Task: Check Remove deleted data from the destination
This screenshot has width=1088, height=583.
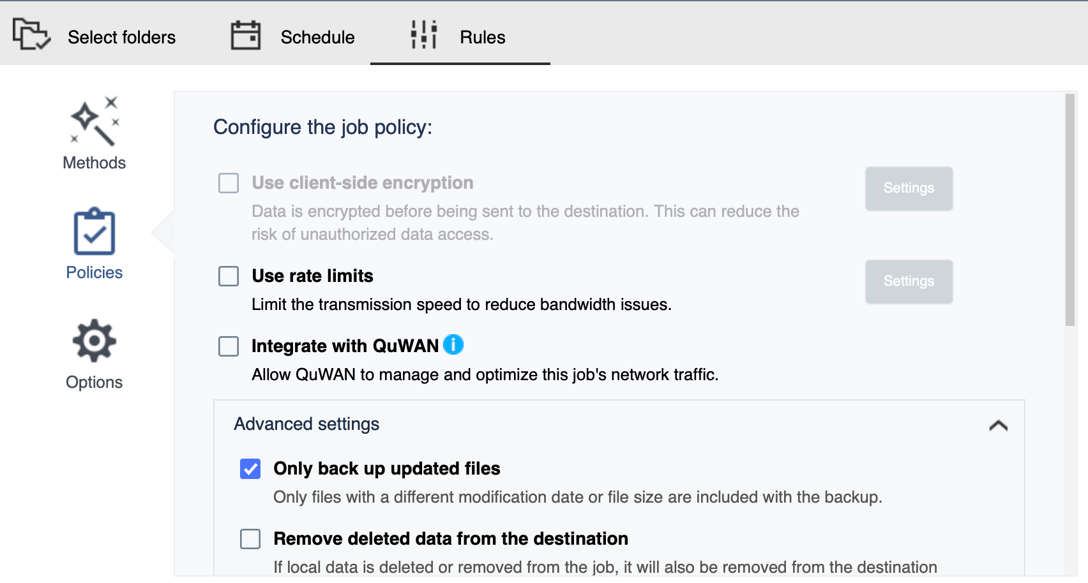Action: (x=250, y=539)
